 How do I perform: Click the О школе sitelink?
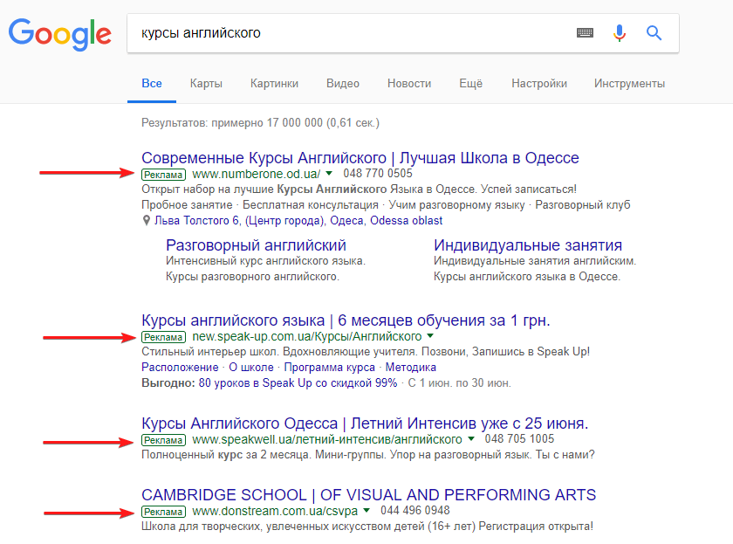tap(251, 368)
